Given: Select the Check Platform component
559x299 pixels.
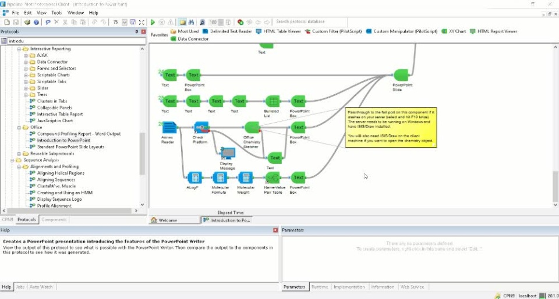Looking at the screenshot, I should pyautogui.click(x=201, y=128).
